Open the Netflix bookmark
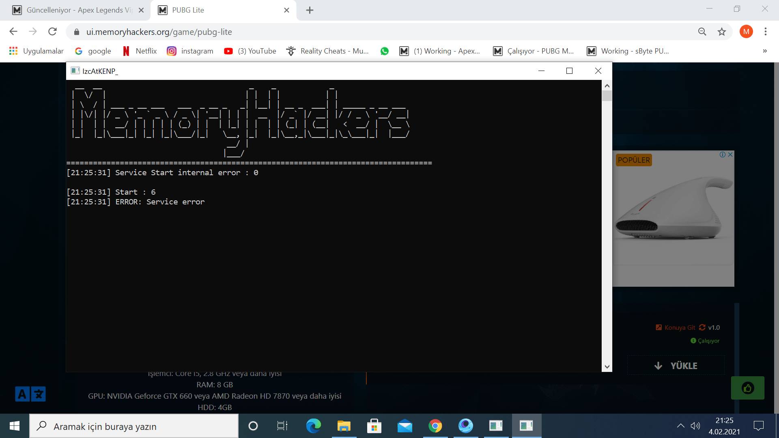The width and height of the screenshot is (779, 438). click(140, 51)
